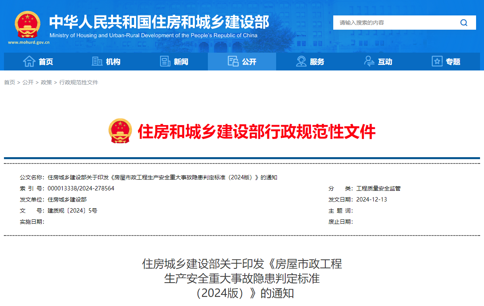Click the search magnifier icon

tap(464, 23)
